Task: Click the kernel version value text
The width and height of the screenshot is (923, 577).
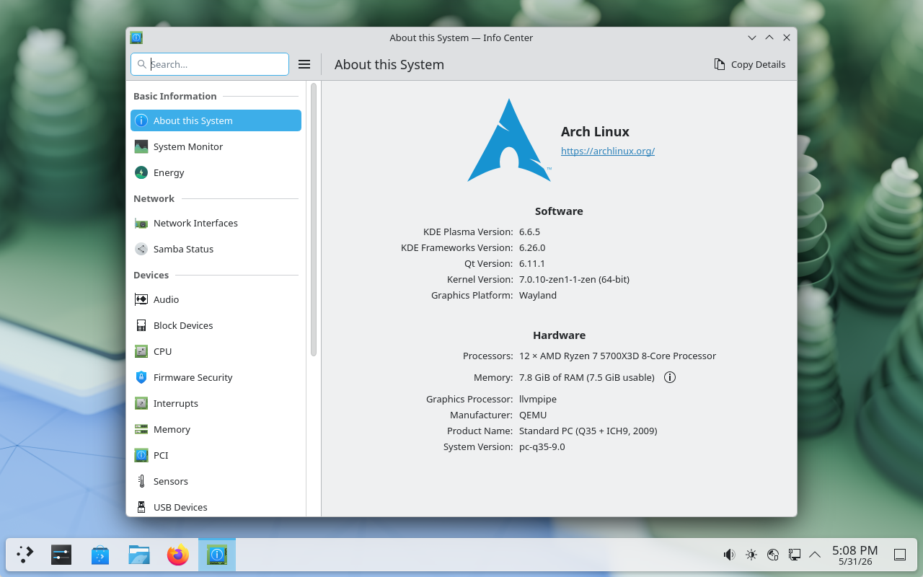Action: (574, 279)
